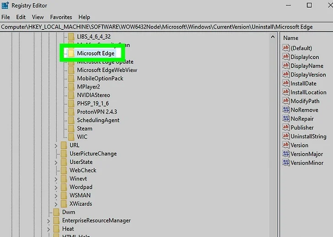Screen dimensions: 333x237
Task: Click the InstallLocation string icon
Action: click(286, 92)
